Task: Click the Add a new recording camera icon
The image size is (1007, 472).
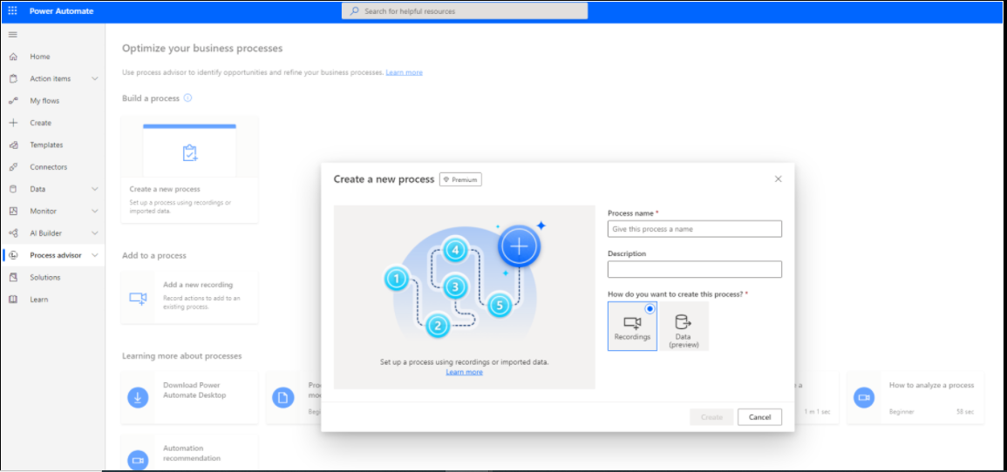Action: point(138,298)
